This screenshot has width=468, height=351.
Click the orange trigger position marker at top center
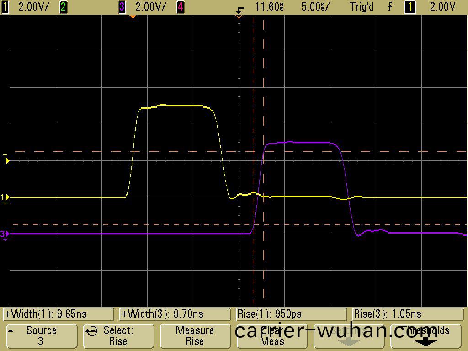[238, 16]
